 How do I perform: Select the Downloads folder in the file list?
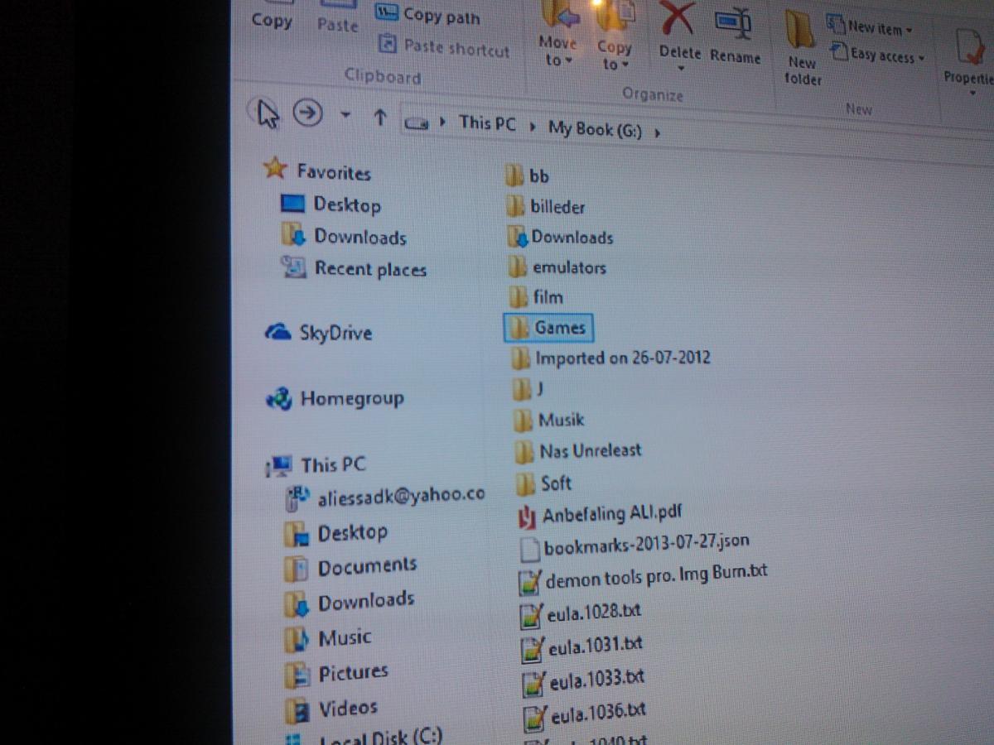pos(560,237)
